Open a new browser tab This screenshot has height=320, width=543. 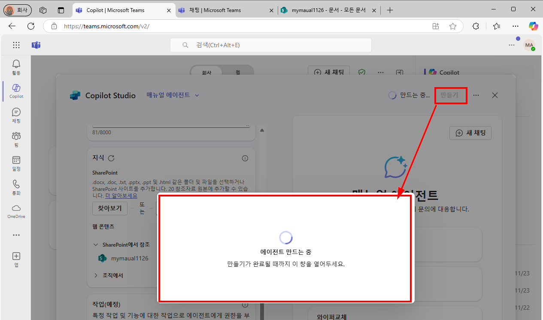tap(390, 10)
